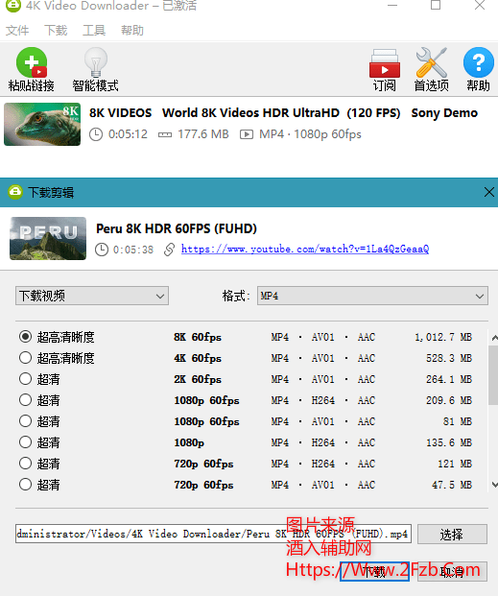The width and height of the screenshot is (498, 596).
Task: Open Help (帮助) question mark icon
Action: pos(479,62)
